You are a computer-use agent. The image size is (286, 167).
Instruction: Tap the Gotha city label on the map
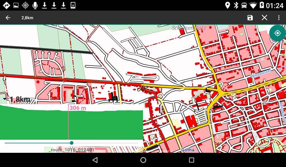click(x=188, y=150)
